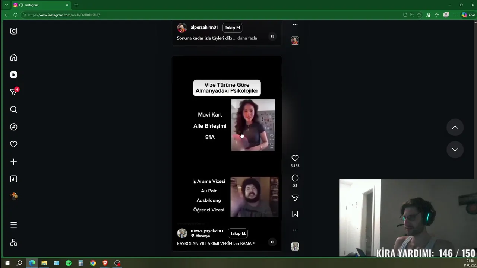The height and width of the screenshot is (268, 477).
Task: Open the Dashboard chart icon
Action: coord(13,179)
